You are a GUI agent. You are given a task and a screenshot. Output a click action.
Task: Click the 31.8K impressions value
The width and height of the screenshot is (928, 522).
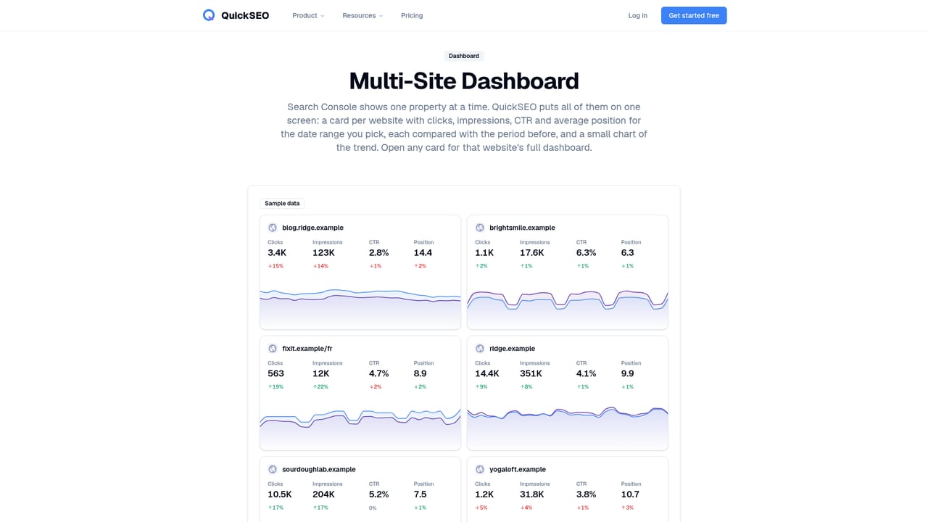532,494
